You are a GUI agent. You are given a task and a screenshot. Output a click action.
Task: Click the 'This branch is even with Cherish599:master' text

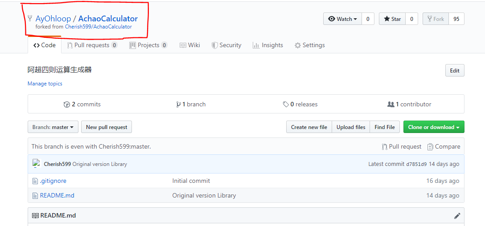click(91, 147)
